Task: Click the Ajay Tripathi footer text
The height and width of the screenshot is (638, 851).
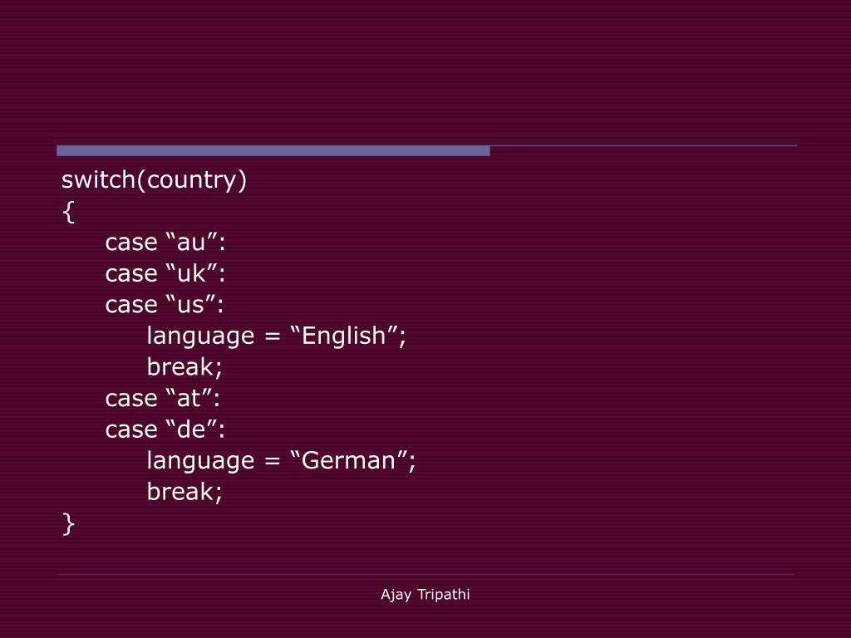Action: (425, 595)
